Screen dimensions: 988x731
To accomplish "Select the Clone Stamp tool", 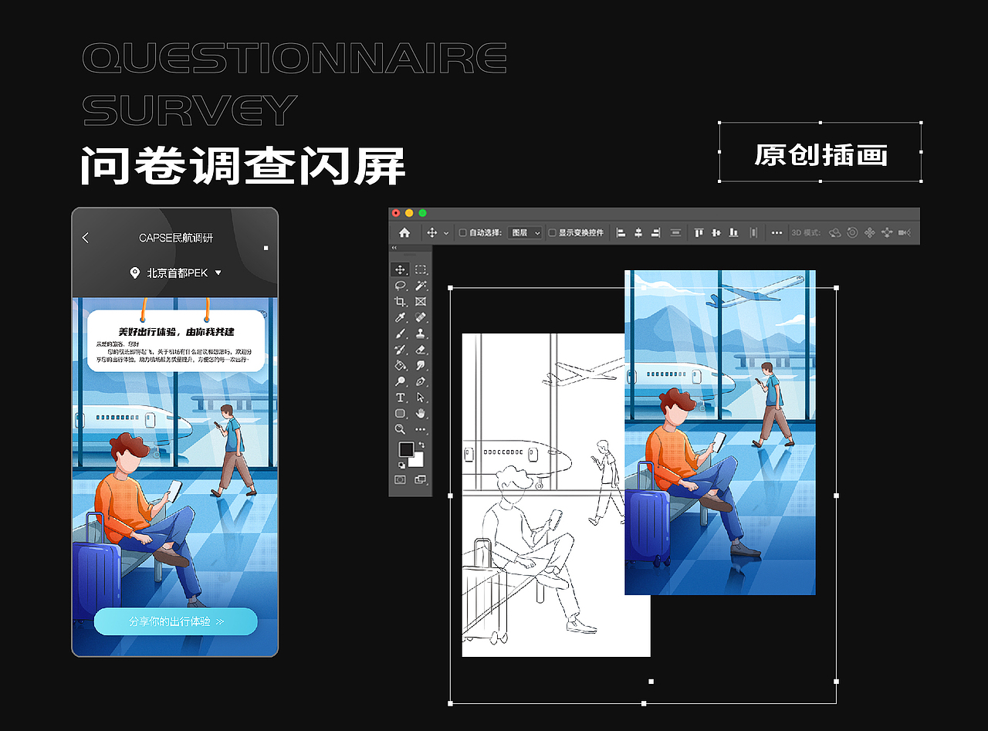I will click(420, 333).
